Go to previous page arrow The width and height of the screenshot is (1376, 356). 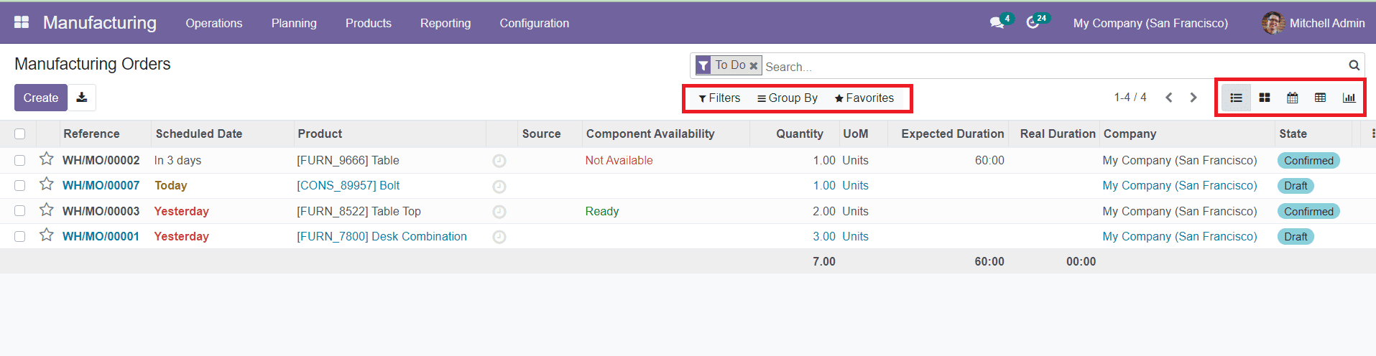point(1169,98)
